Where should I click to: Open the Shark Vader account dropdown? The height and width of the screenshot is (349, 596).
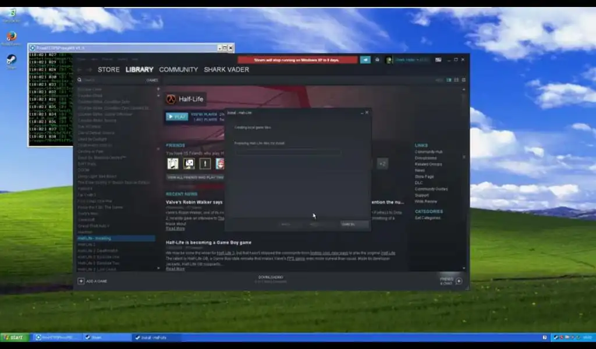click(411, 60)
